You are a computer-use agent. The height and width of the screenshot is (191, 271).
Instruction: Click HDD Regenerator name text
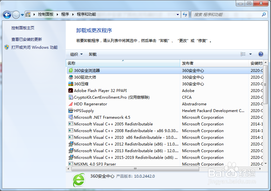pyautogui.click(x=91, y=104)
